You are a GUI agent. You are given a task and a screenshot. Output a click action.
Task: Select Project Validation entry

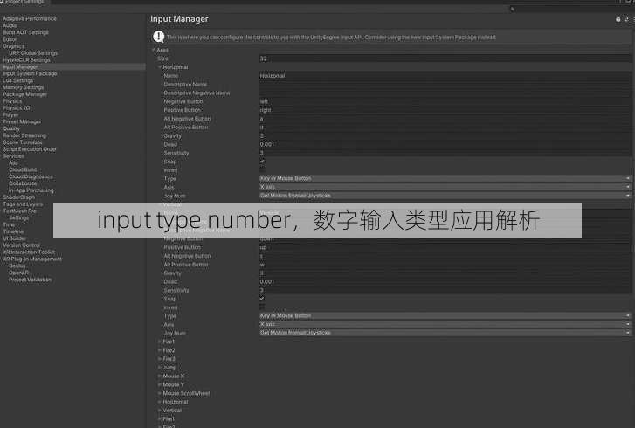click(x=30, y=280)
